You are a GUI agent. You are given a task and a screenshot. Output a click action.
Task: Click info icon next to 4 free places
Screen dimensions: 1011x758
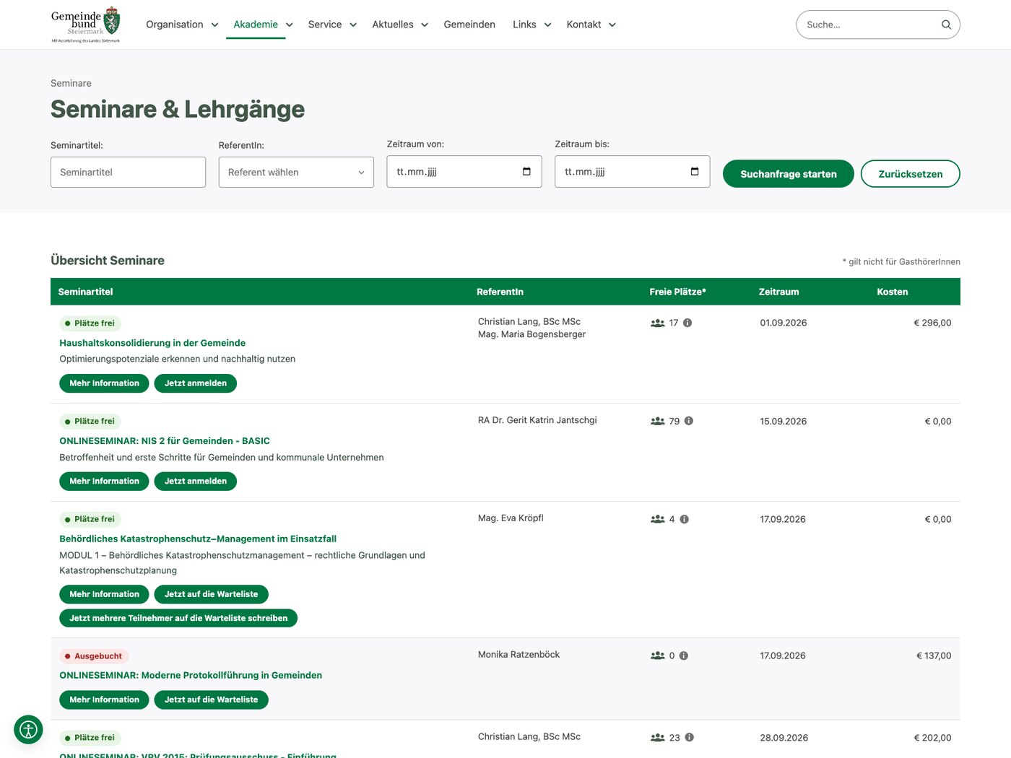tap(685, 519)
